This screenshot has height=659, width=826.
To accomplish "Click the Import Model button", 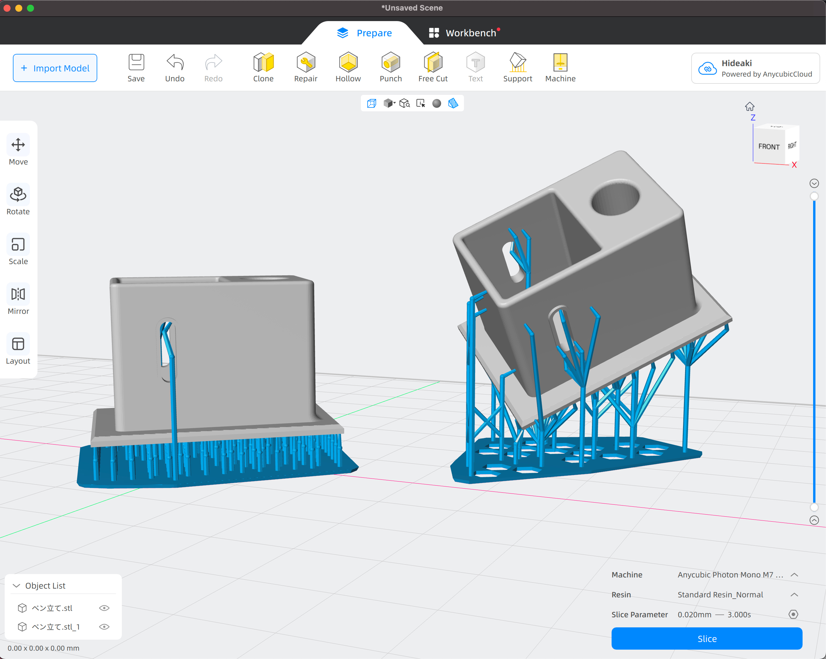I will pyautogui.click(x=55, y=68).
